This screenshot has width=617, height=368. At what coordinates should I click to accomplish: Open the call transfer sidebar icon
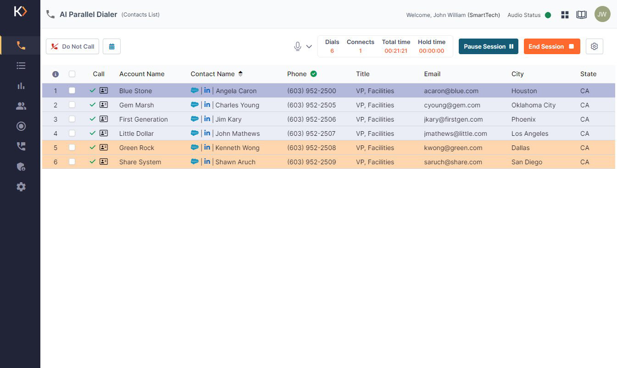point(21,146)
